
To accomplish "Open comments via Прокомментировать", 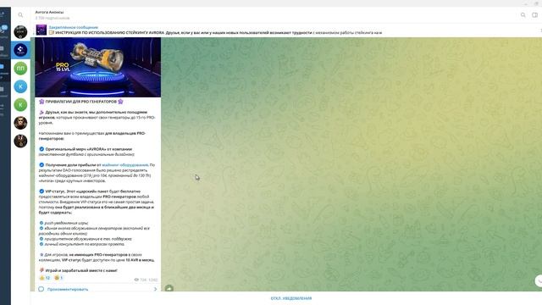I will click(x=68, y=289).
